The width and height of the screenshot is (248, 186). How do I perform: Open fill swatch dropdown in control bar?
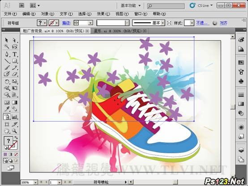point(45,23)
